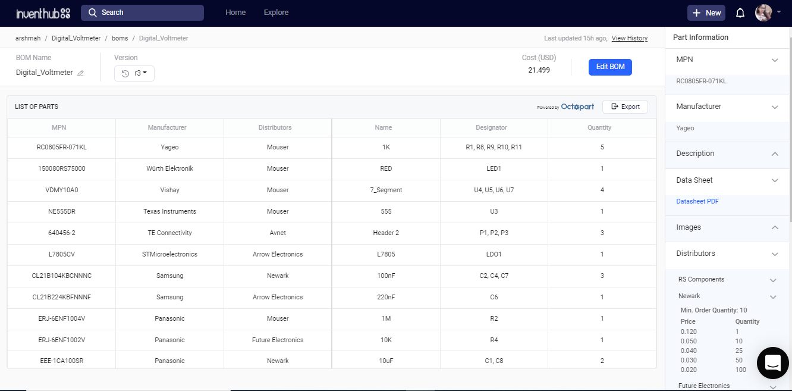Select part 150080RS75000

pyautogui.click(x=61, y=168)
